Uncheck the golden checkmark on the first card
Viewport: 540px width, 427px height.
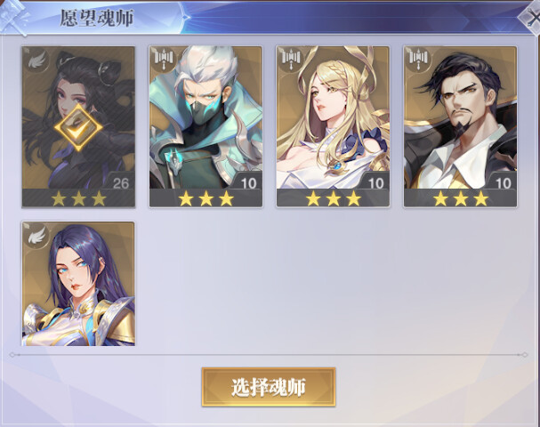[78, 128]
